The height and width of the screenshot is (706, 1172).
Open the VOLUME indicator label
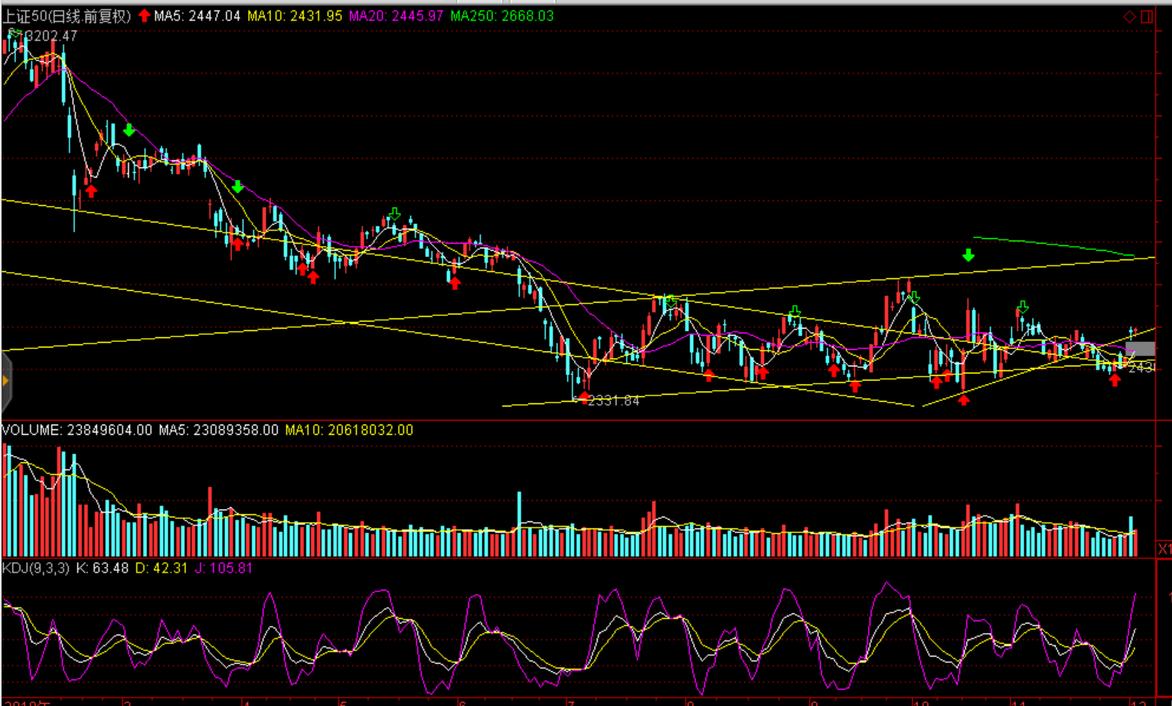click(31, 430)
